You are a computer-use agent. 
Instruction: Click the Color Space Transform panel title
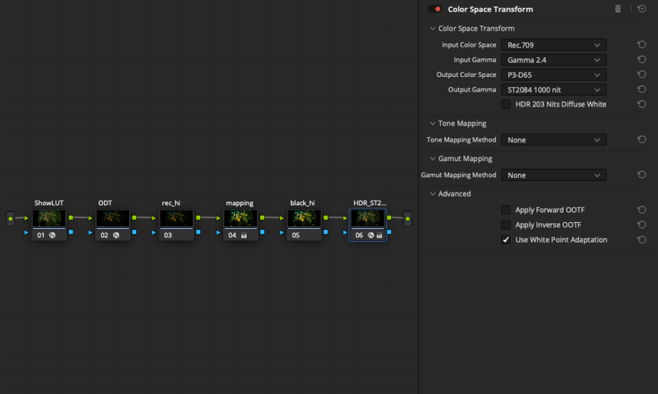pos(490,9)
